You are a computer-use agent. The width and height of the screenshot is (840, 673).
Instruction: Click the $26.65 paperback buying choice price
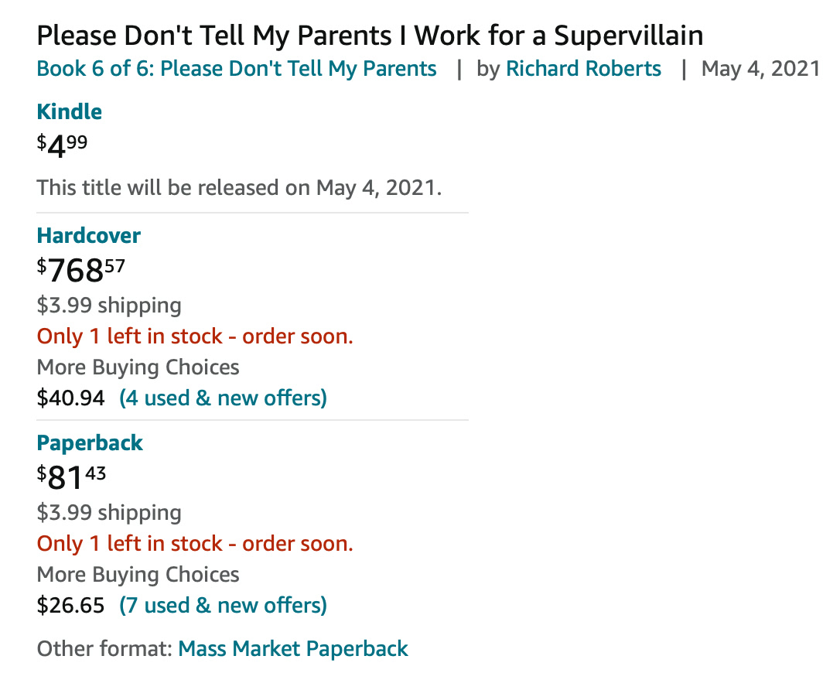click(x=70, y=606)
